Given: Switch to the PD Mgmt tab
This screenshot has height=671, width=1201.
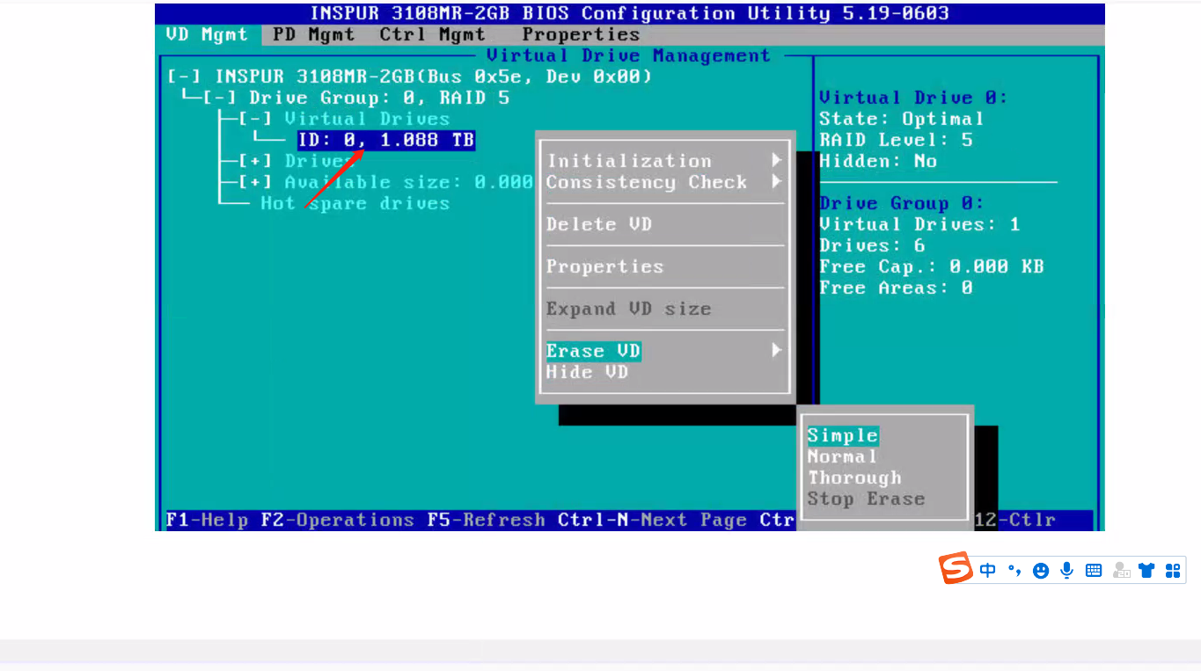Looking at the screenshot, I should (x=314, y=35).
